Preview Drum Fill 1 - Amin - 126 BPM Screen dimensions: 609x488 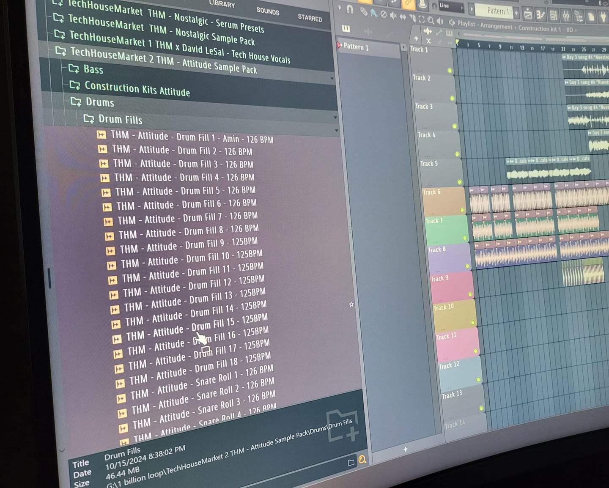[185, 137]
